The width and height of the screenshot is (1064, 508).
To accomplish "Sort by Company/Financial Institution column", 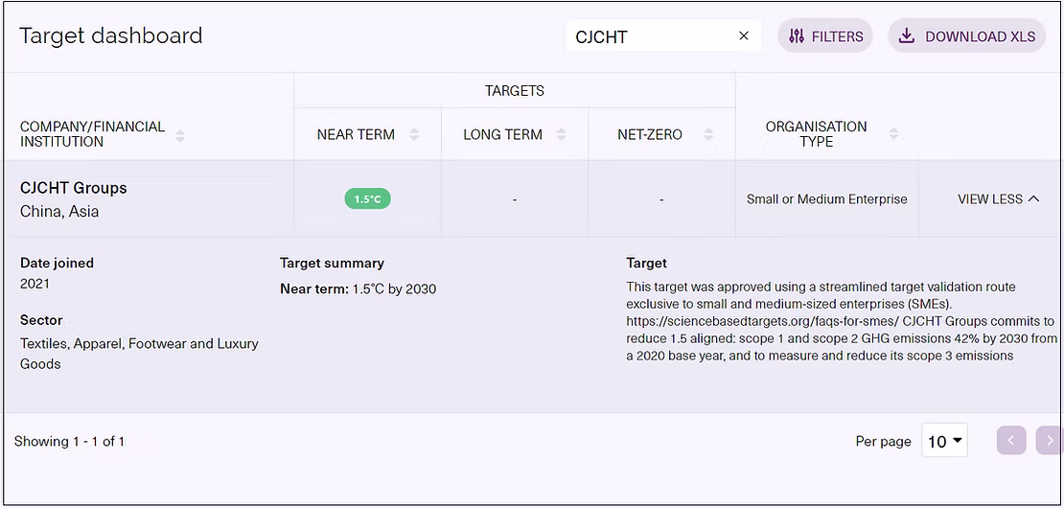I will tap(180, 135).
